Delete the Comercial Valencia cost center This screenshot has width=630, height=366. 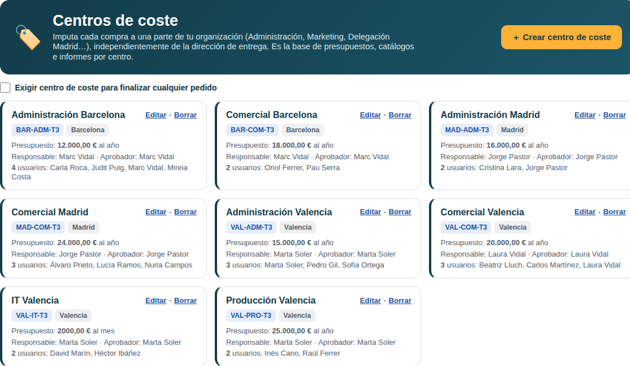(615, 212)
